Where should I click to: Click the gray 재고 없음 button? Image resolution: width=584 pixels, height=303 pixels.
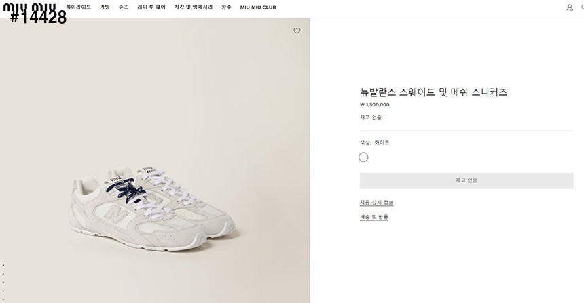(x=467, y=181)
